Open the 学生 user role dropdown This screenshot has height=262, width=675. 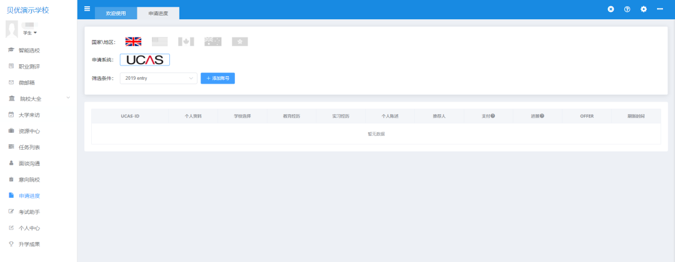coord(30,32)
